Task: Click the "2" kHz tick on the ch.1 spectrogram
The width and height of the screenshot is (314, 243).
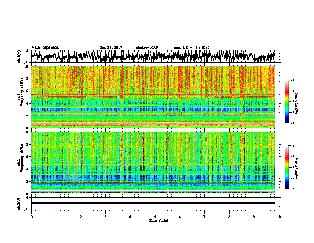Action: pos(27,116)
